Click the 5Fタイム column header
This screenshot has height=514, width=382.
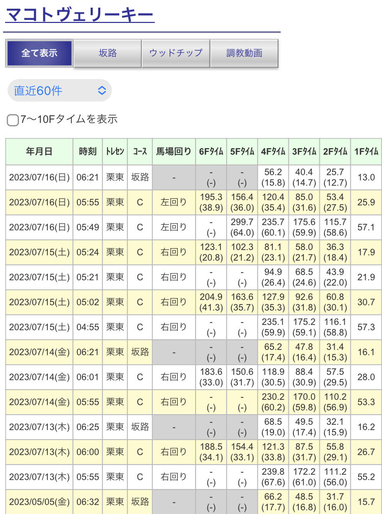(x=242, y=151)
